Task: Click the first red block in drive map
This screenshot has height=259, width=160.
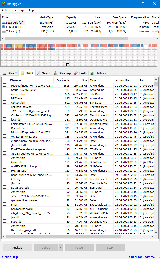Action: point(2,46)
